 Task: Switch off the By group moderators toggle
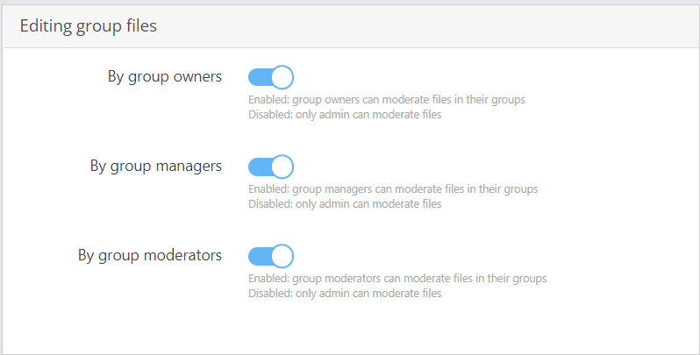pyautogui.click(x=271, y=256)
